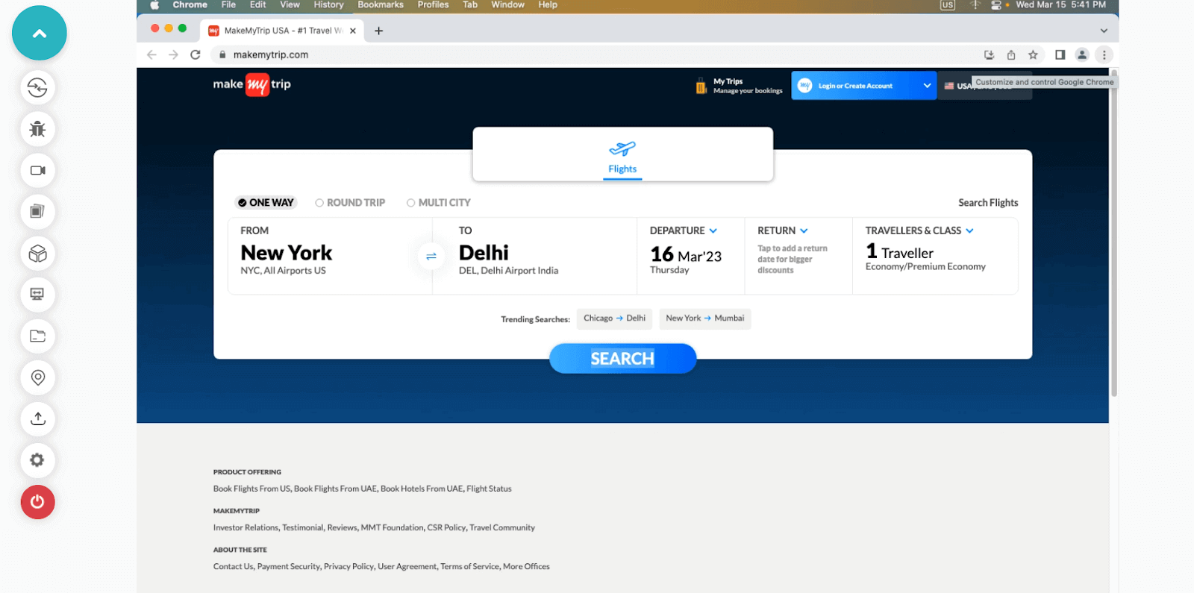The width and height of the screenshot is (1194, 593).
Task: Click the sync/switch icon in left sidebar
Action: (37, 88)
